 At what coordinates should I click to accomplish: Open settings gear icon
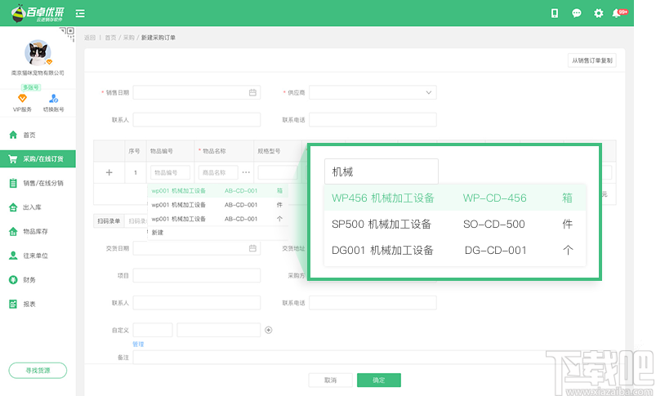(599, 13)
